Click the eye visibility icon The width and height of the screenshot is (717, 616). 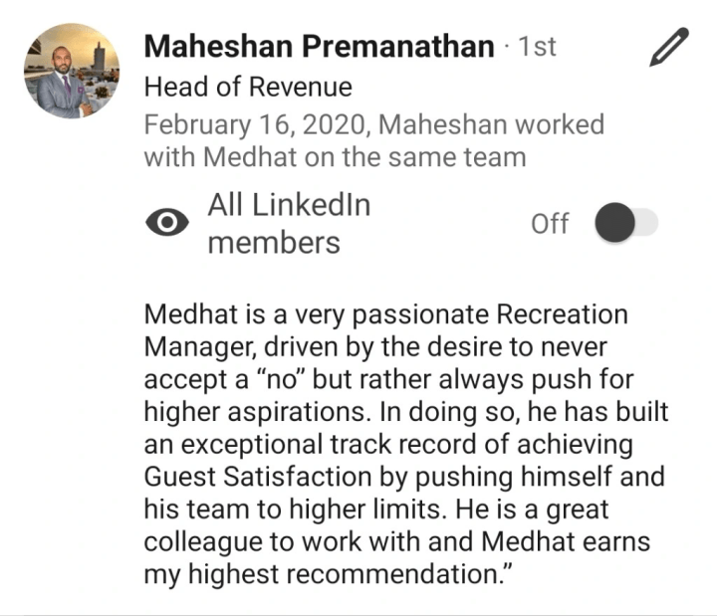click(x=167, y=224)
